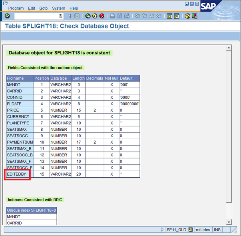Open the Help question mark icon

(187, 16)
